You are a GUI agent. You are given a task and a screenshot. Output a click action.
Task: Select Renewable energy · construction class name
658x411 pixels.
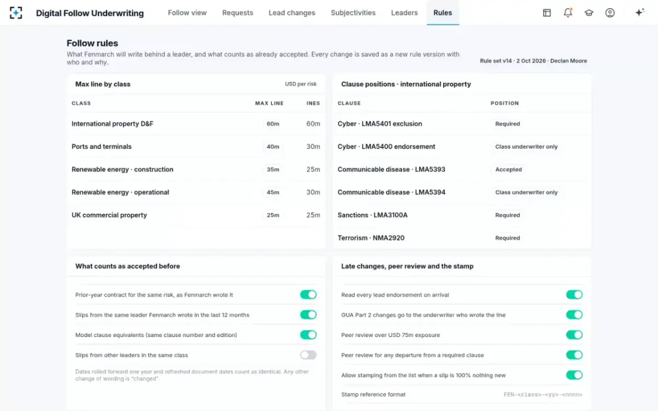pyautogui.click(x=122, y=169)
